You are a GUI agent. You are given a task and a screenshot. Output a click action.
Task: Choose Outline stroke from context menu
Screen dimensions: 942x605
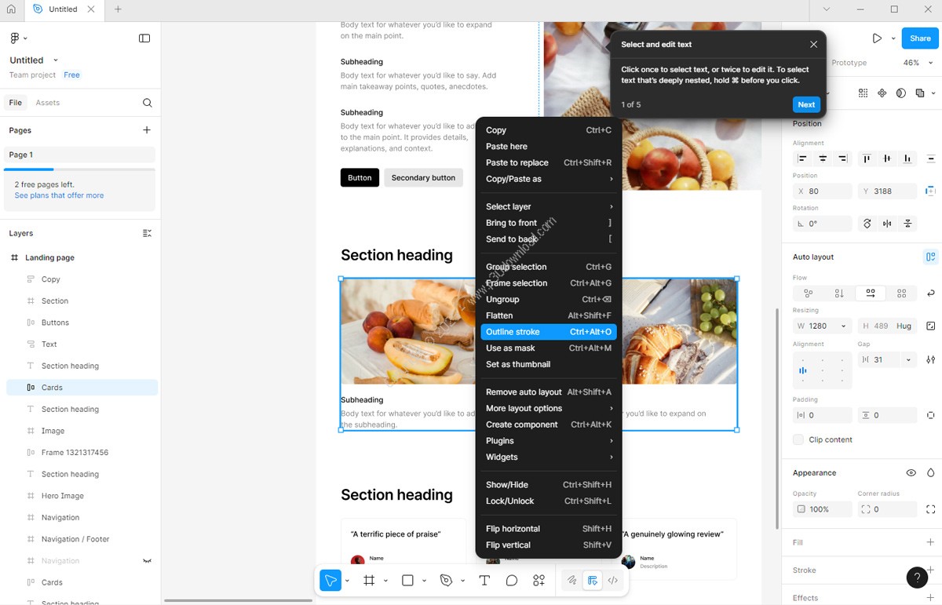coord(549,332)
